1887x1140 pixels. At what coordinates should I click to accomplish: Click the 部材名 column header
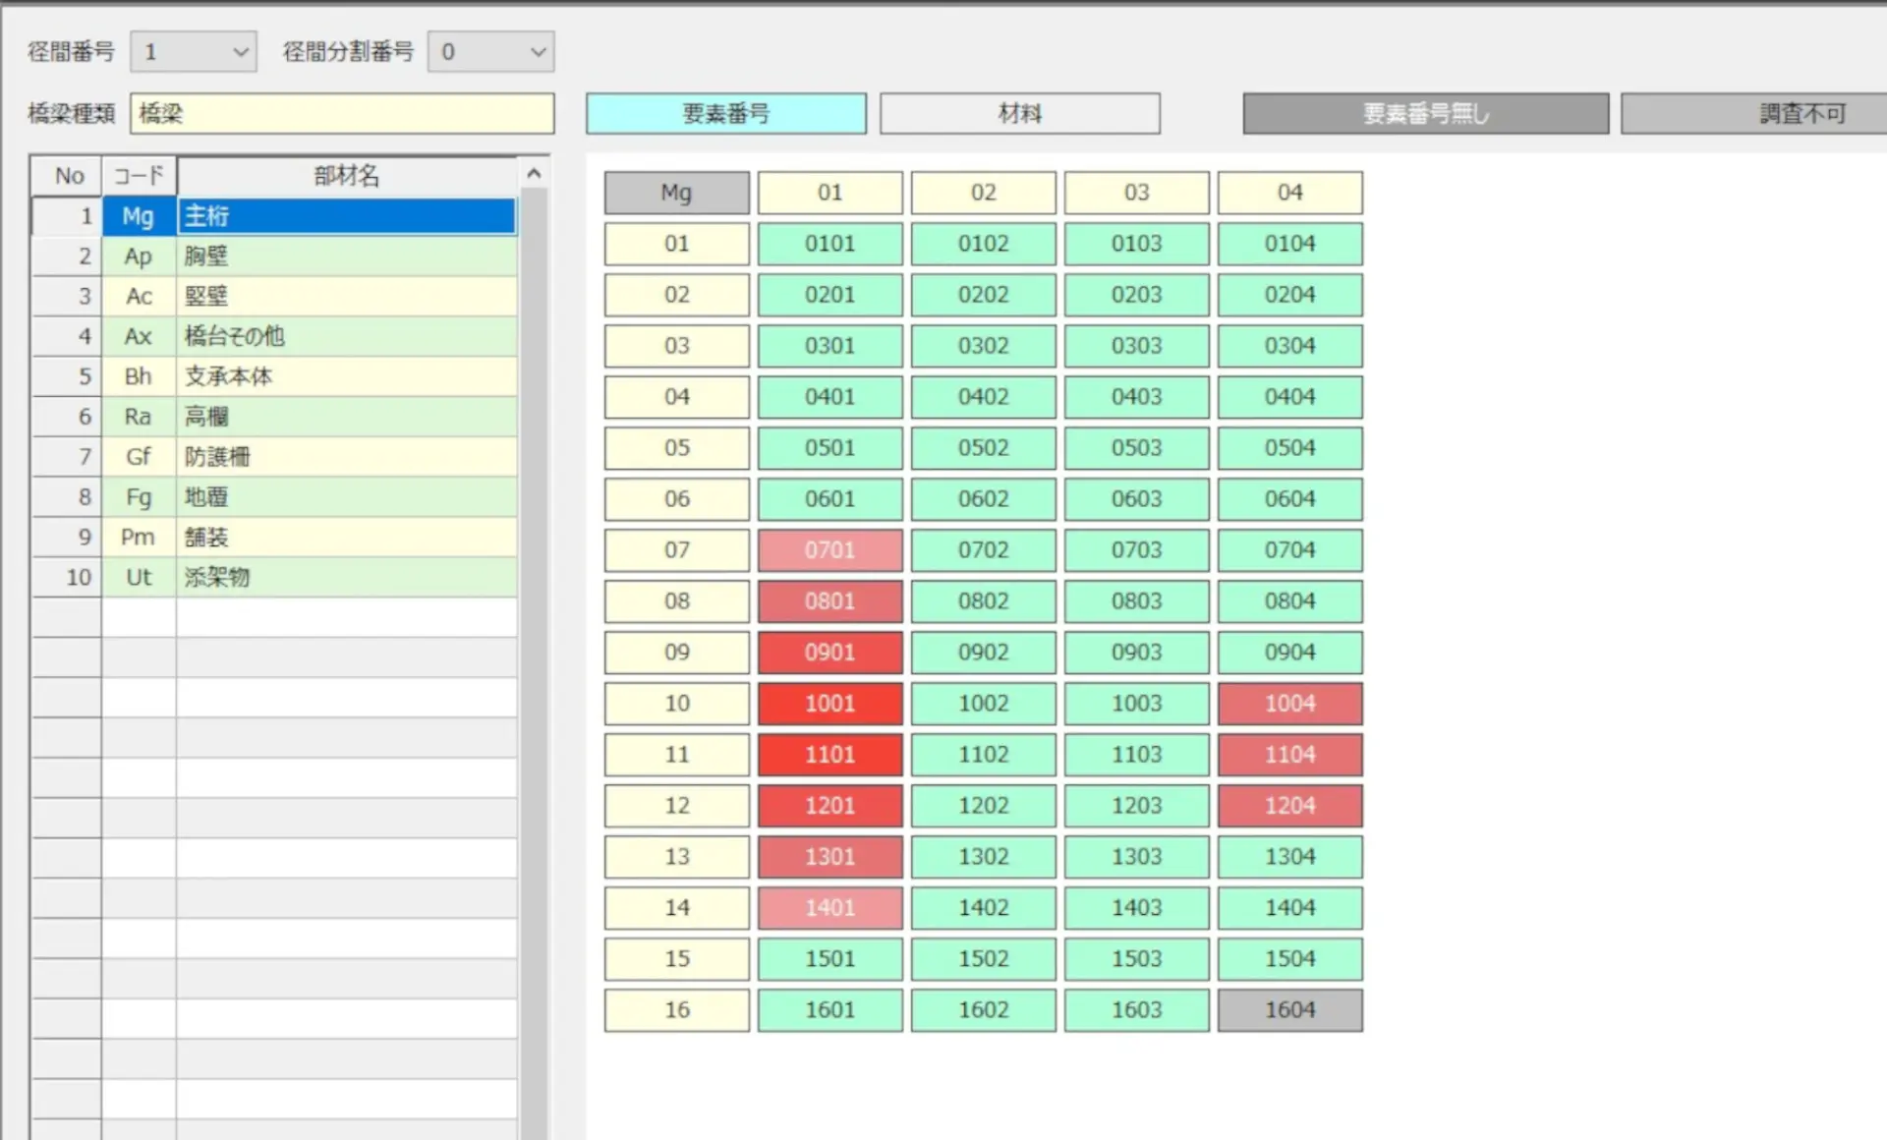point(347,176)
